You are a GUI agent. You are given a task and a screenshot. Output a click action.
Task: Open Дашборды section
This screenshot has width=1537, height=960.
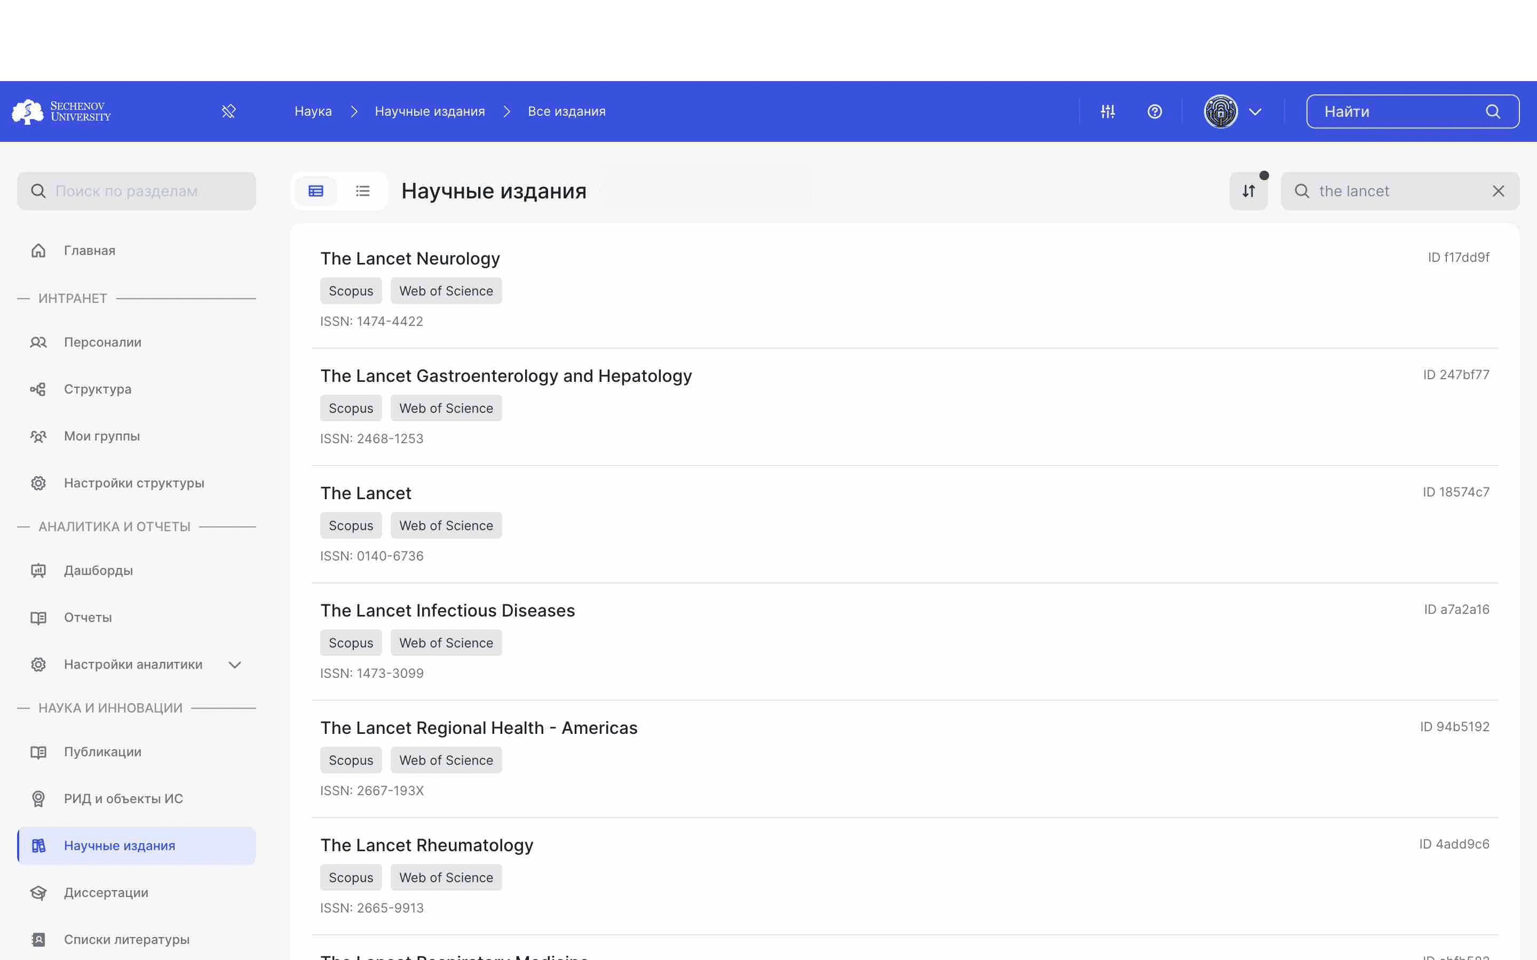pyautogui.click(x=137, y=571)
